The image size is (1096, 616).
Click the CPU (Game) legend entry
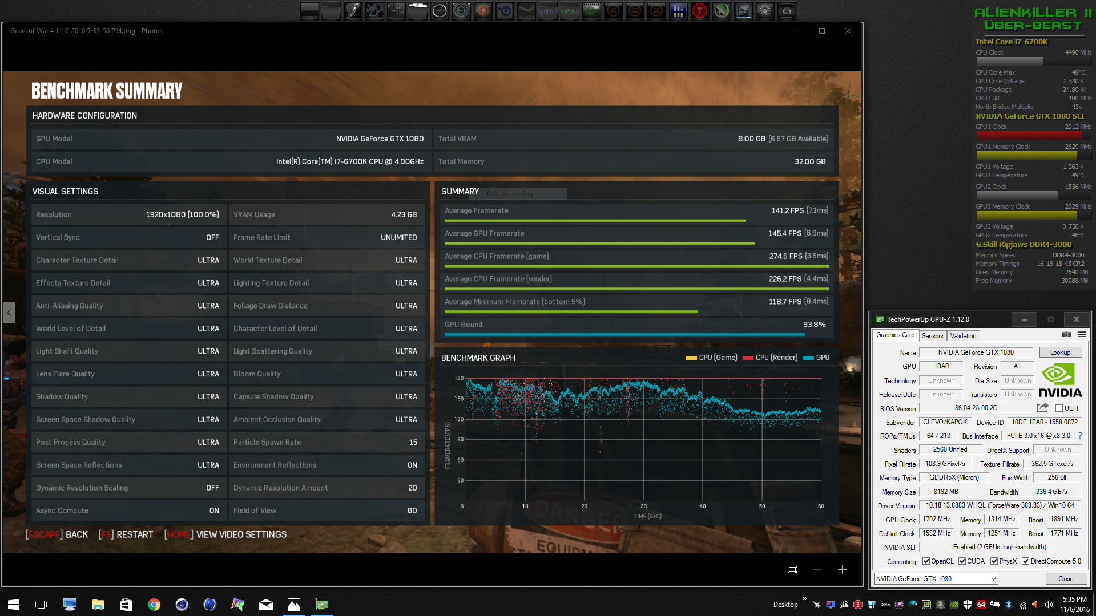pyautogui.click(x=712, y=358)
